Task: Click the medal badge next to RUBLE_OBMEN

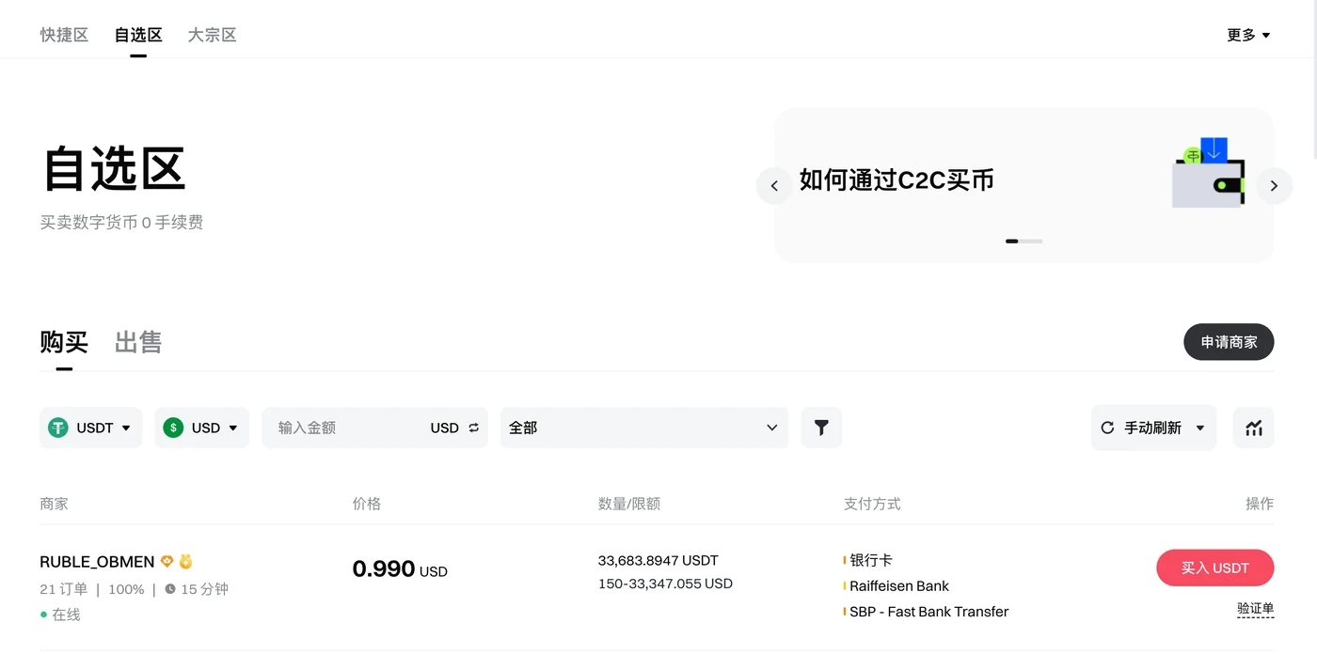Action: [186, 561]
